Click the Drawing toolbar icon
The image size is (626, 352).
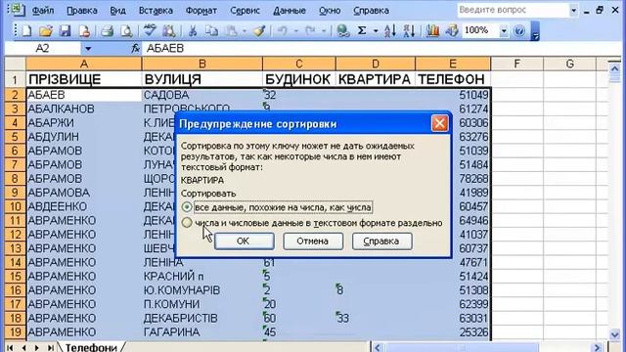[x=452, y=30]
